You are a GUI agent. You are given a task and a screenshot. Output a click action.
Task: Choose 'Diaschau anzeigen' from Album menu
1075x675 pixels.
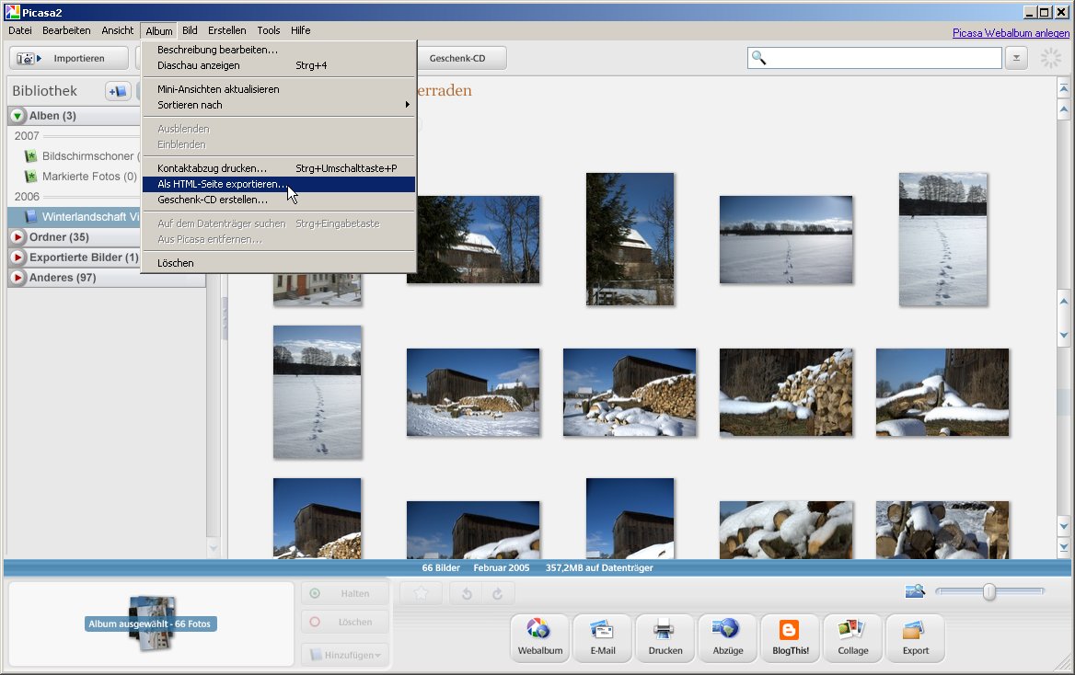pyautogui.click(x=199, y=65)
